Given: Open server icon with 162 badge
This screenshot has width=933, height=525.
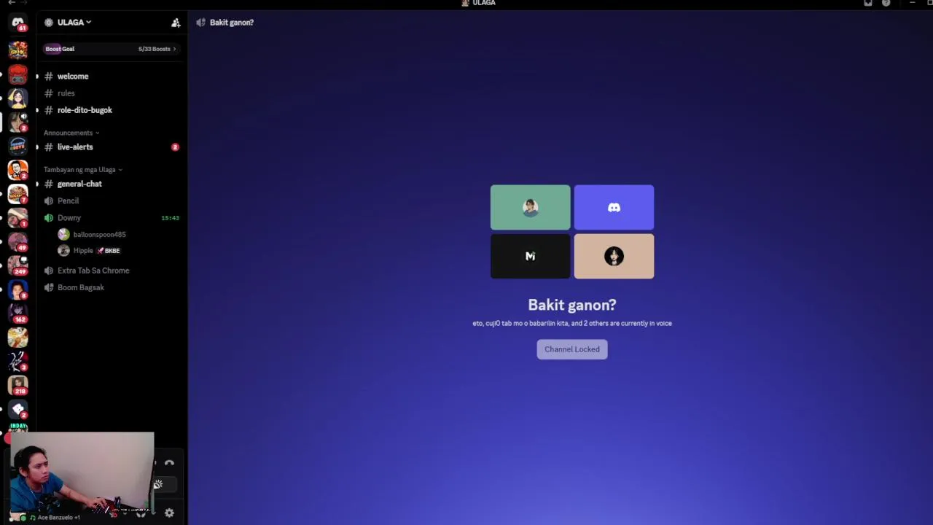Looking at the screenshot, I should coord(17,313).
